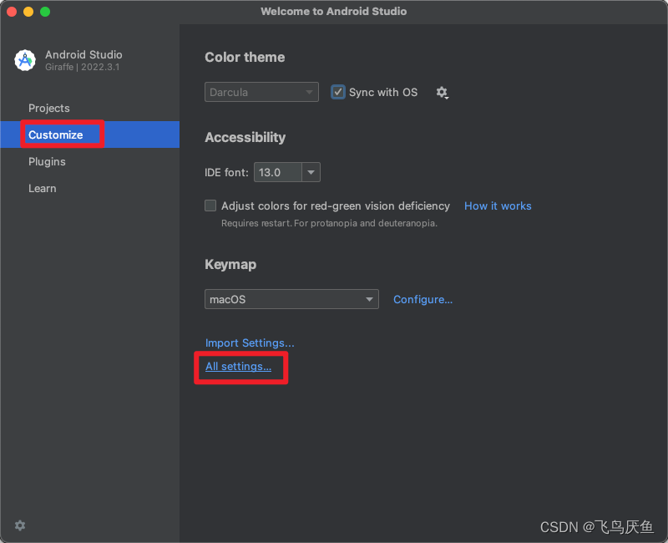Open the bottom-left settings gear menu
Viewport: 668px width, 543px height.
[x=20, y=525]
